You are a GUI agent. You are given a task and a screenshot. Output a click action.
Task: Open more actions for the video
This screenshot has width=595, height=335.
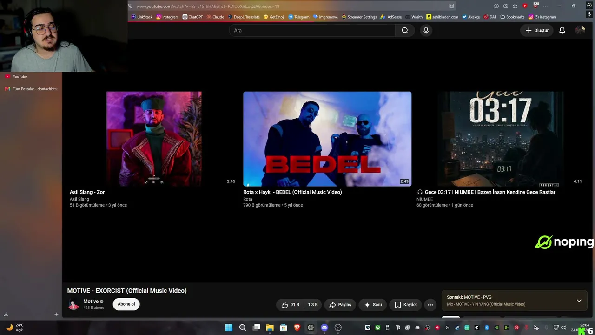tap(430, 305)
